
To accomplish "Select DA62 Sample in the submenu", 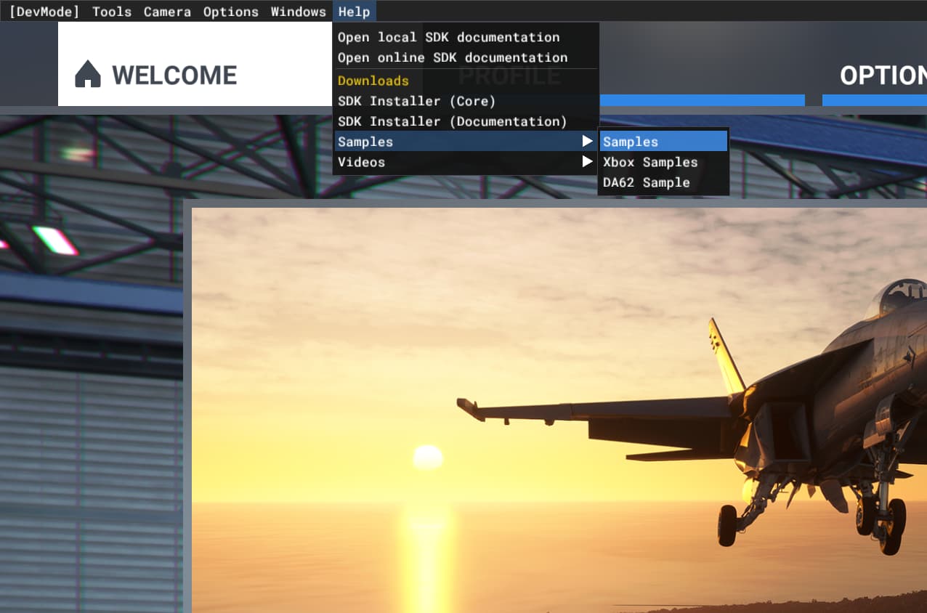I will (663, 182).
